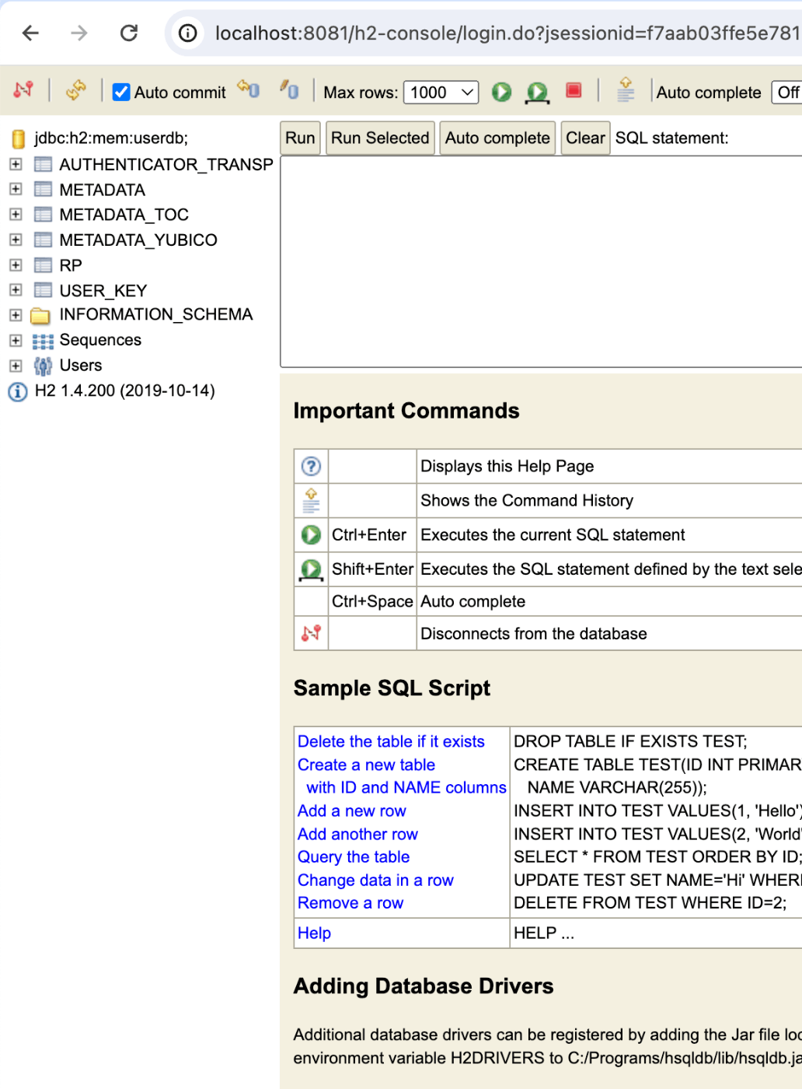The image size is (802, 1089).
Task: Reload the page with the browser button
Action: click(128, 33)
